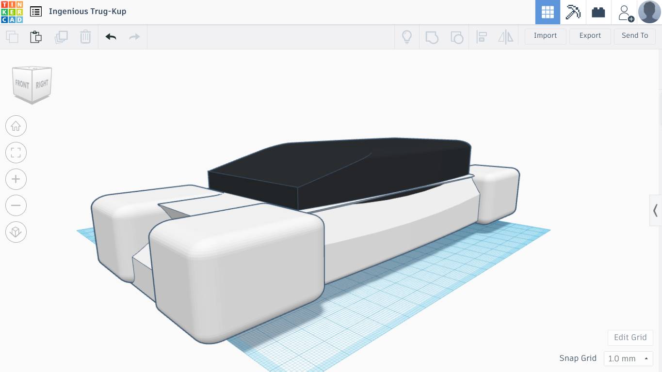Redo the last undone action

134,37
